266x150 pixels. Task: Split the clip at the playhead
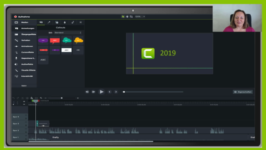click(x=36, y=98)
